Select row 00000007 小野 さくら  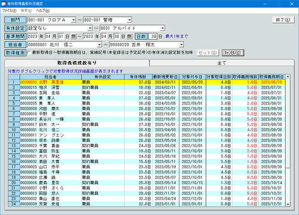(x=147, y=188)
